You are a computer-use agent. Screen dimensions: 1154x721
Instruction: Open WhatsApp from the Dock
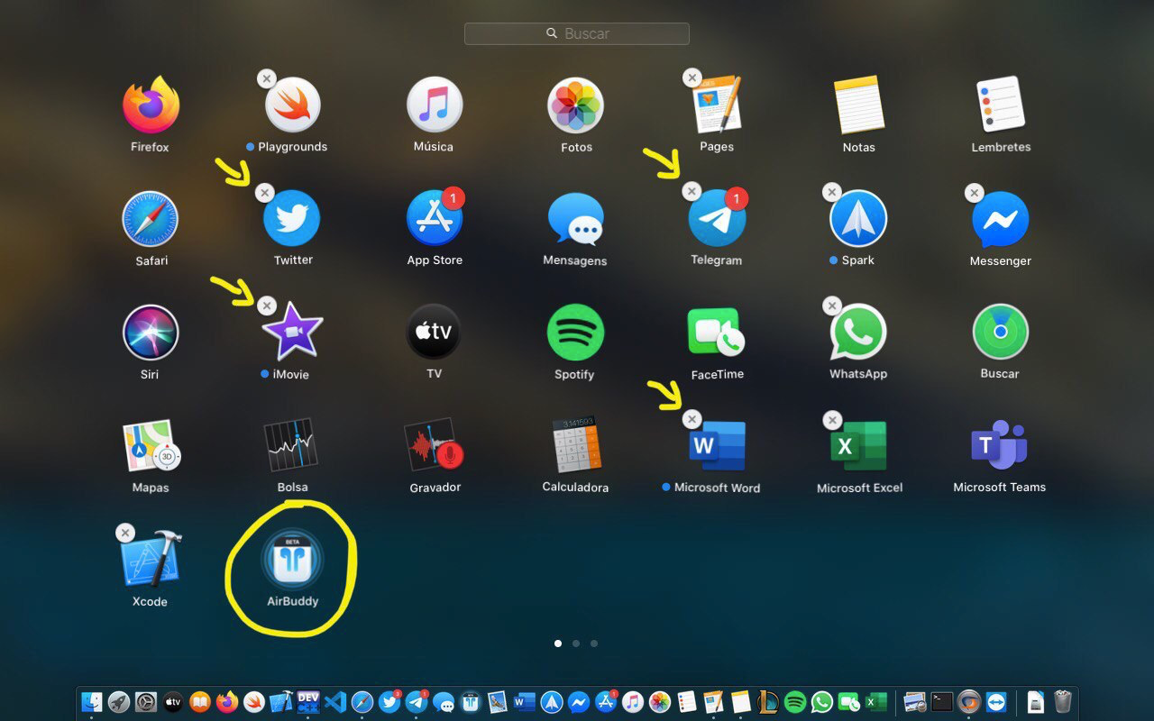(x=821, y=701)
